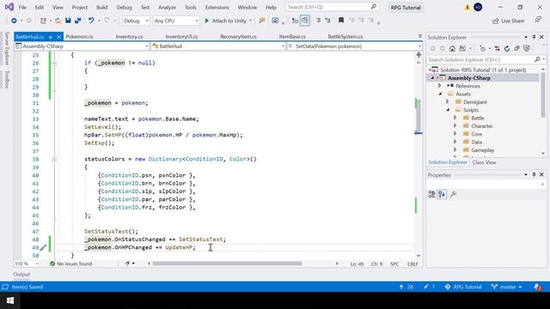
Task: Open the BattleHud class dropdown
Action: click(218, 46)
